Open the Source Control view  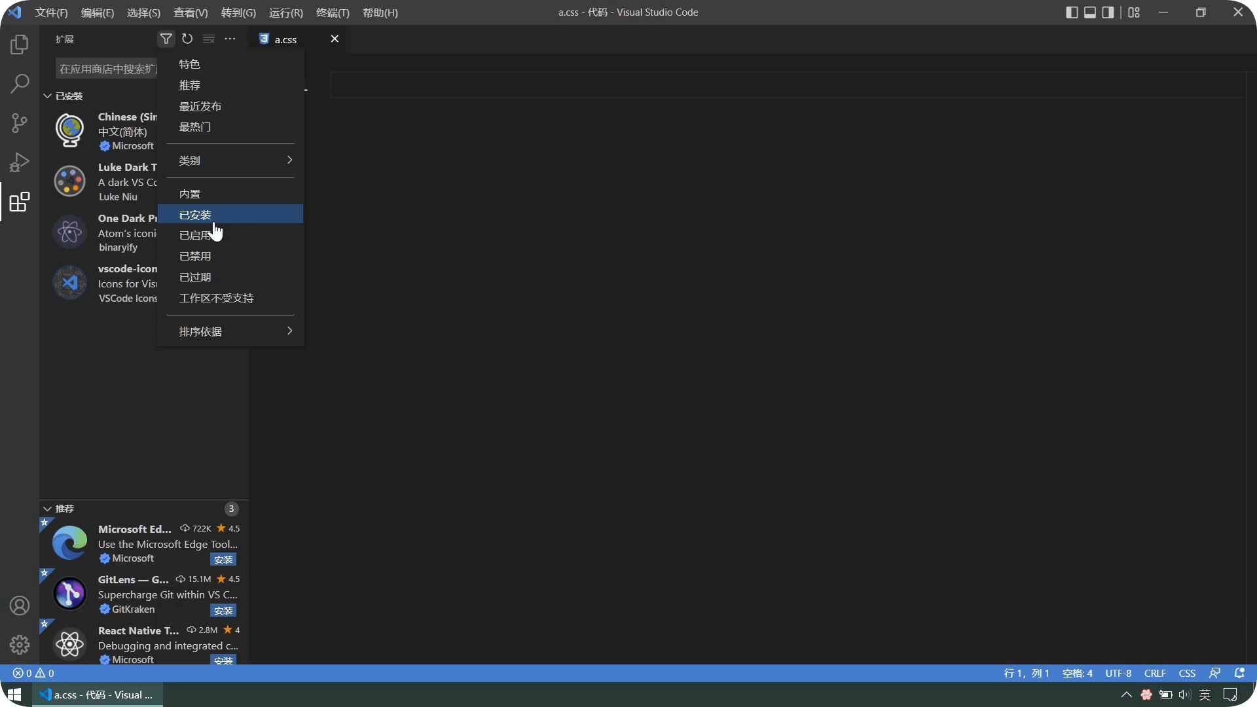click(x=20, y=123)
